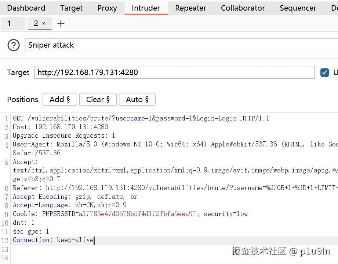This screenshot has height=264, width=338.
Task: Select the Intruder tab
Action: (146, 8)
